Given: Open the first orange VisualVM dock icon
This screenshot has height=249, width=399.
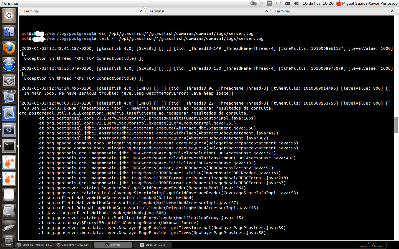Looking at the screenshot, I should click(x=9, y=162).
